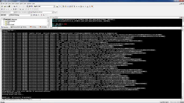Viewport: 184px width, 103px height.
Task: Open the Tools menu
Action: coord(25,4)
